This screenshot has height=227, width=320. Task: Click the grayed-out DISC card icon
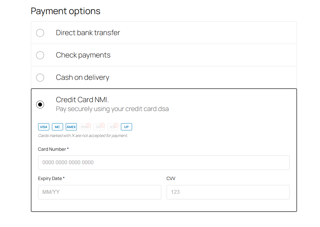pos(85,126)
